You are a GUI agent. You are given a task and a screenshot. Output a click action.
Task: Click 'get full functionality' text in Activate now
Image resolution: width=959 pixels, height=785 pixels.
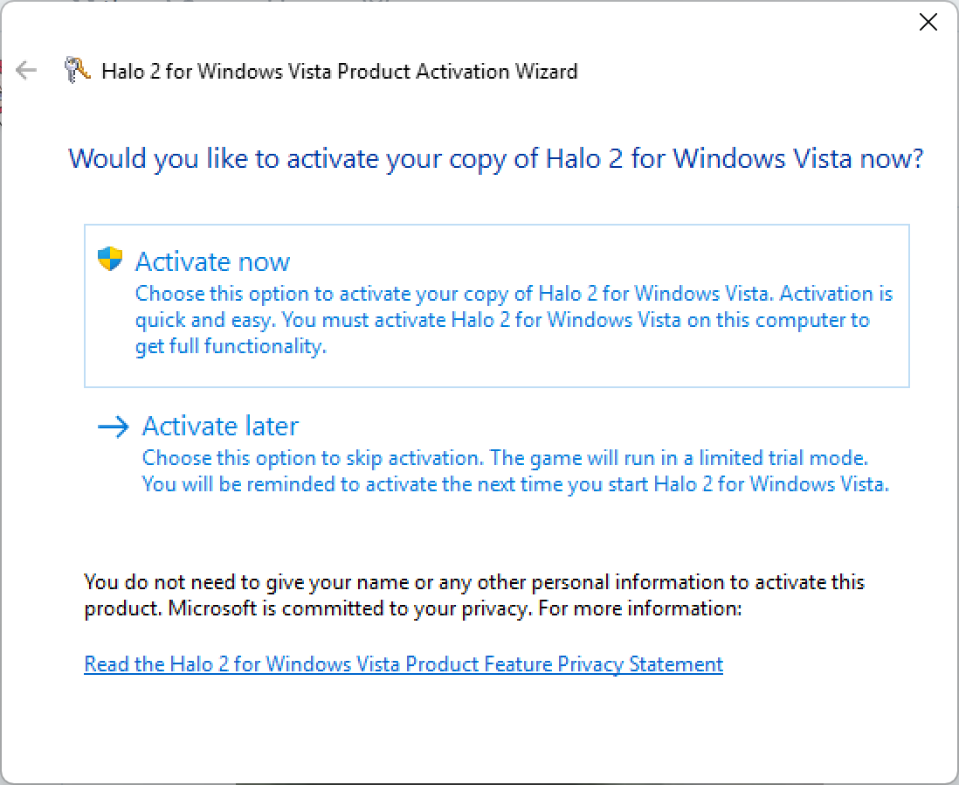click(231, 346)
